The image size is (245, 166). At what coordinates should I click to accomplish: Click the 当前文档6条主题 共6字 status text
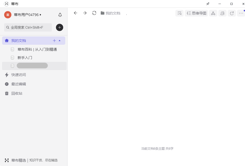(x=157, y=148)
